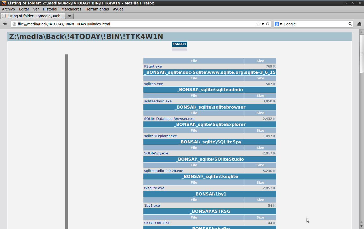Bookmark page with the star icon
Image resolution: width=364 pixels, height=229 pixels.
pyautogui.click(x=258, y=24)
